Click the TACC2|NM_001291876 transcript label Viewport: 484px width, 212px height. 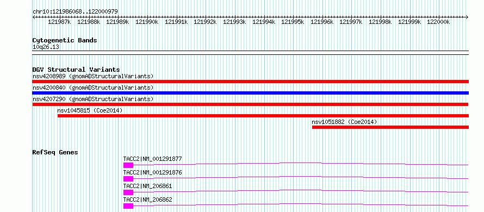pos(152,173)
